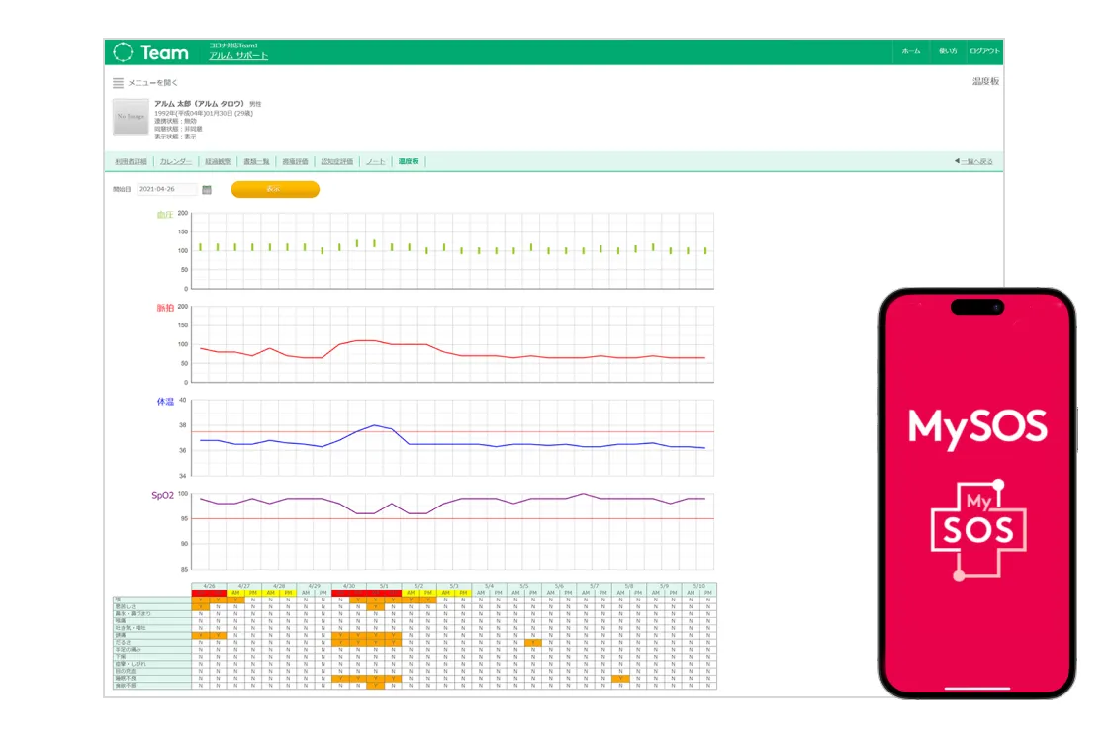Open 使い方 help in the header
1108x738 pixels.
(x=947, y=51)
